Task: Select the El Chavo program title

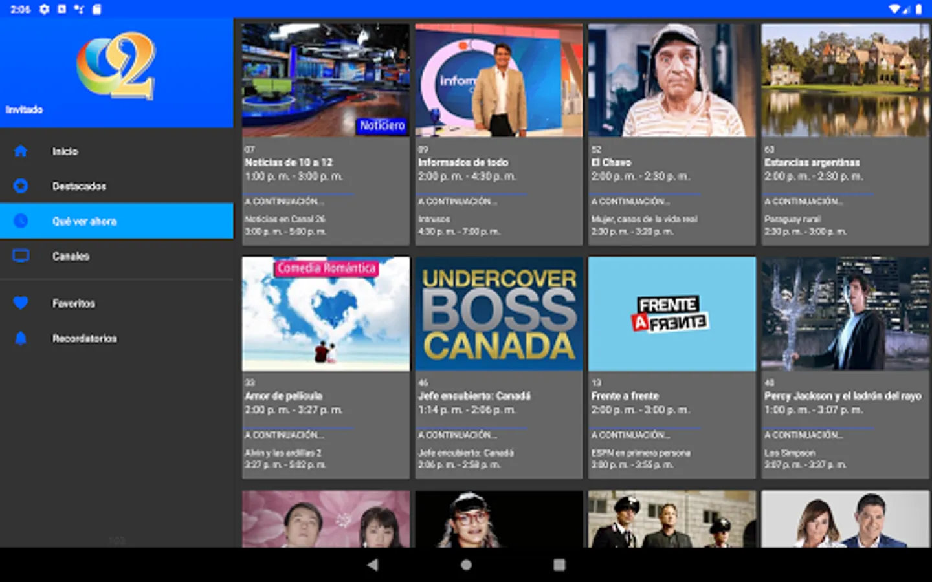Action: click(611, 162)
